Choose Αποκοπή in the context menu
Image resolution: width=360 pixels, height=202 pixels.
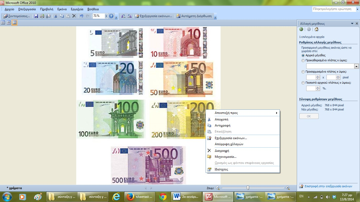point(243,119)
